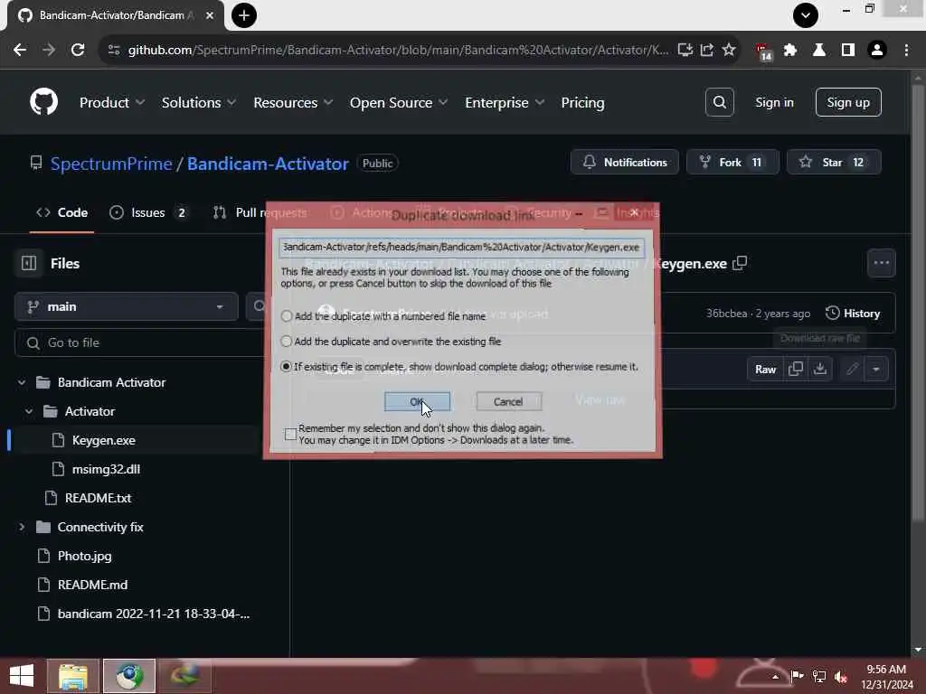The width and height of the screenshot is (926, 694).
Task: Open the file History link
Action: coord(853,314)
